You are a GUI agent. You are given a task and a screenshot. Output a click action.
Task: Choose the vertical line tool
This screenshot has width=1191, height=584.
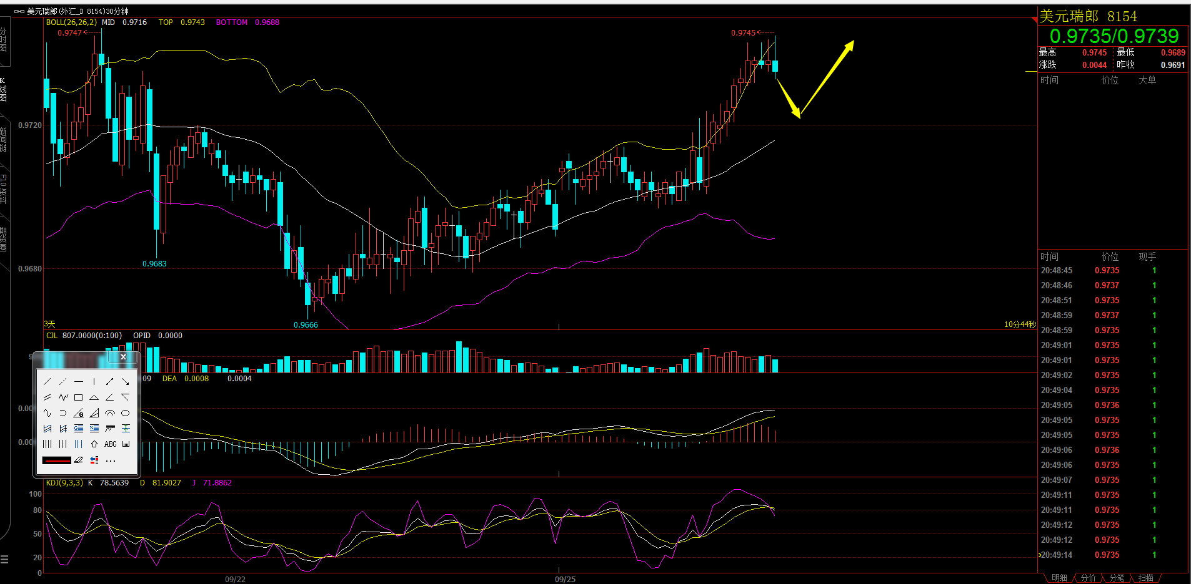coord(94,381)
